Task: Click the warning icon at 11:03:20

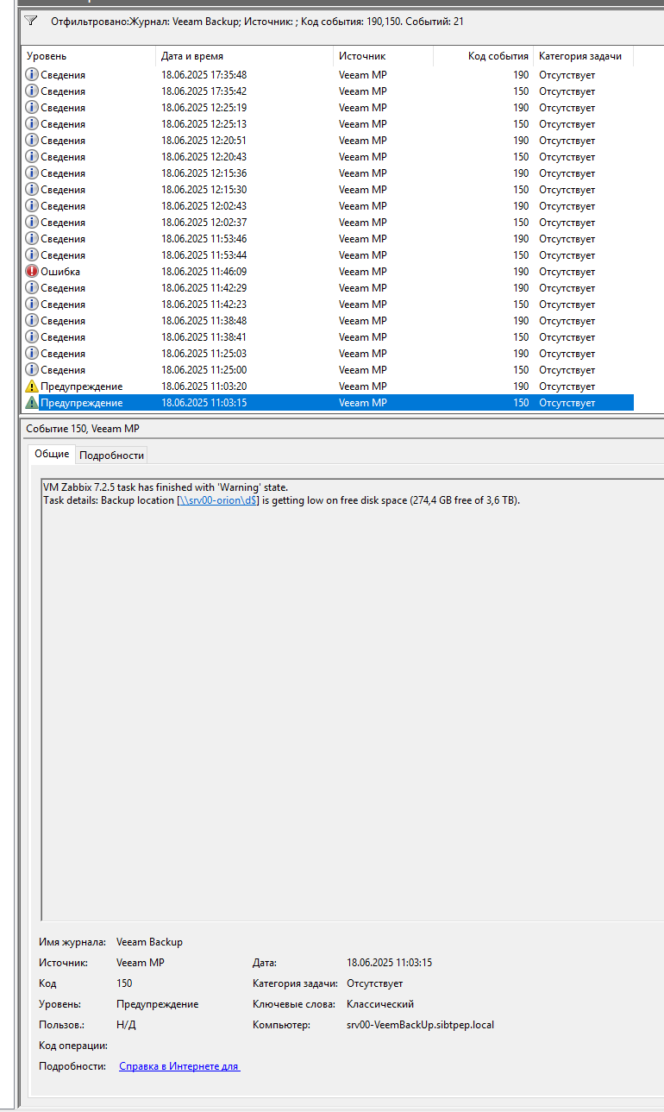Action: pos(32,386)
